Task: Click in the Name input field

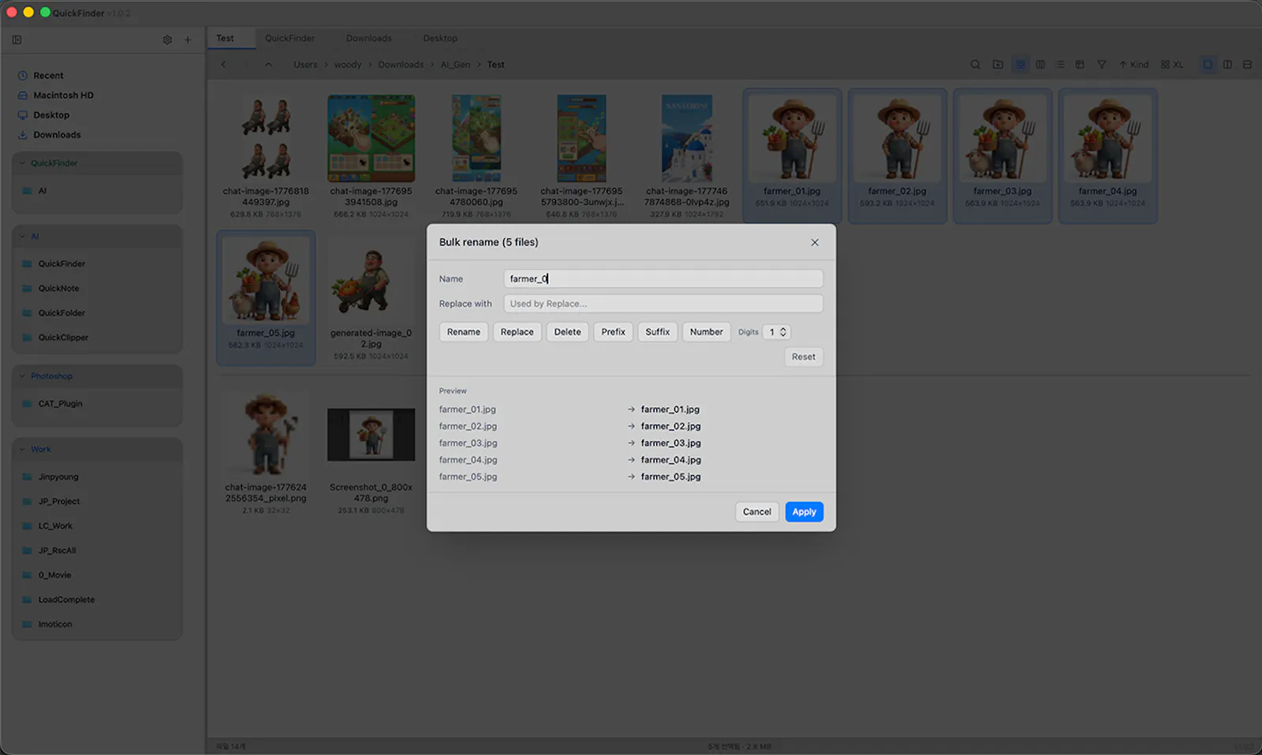Action: click(x=663, y=278)
